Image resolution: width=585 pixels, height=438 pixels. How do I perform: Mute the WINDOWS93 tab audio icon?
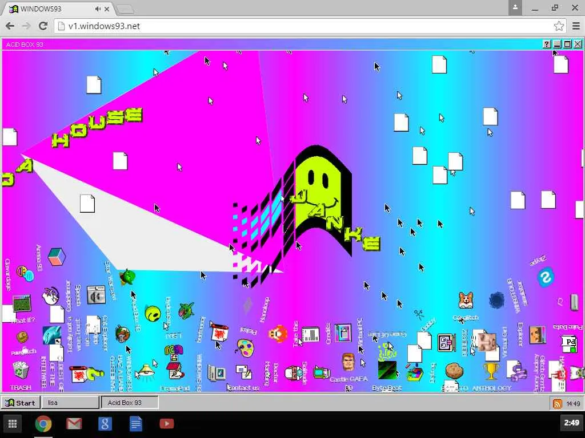pyautogui.click(x=98, y=9)
